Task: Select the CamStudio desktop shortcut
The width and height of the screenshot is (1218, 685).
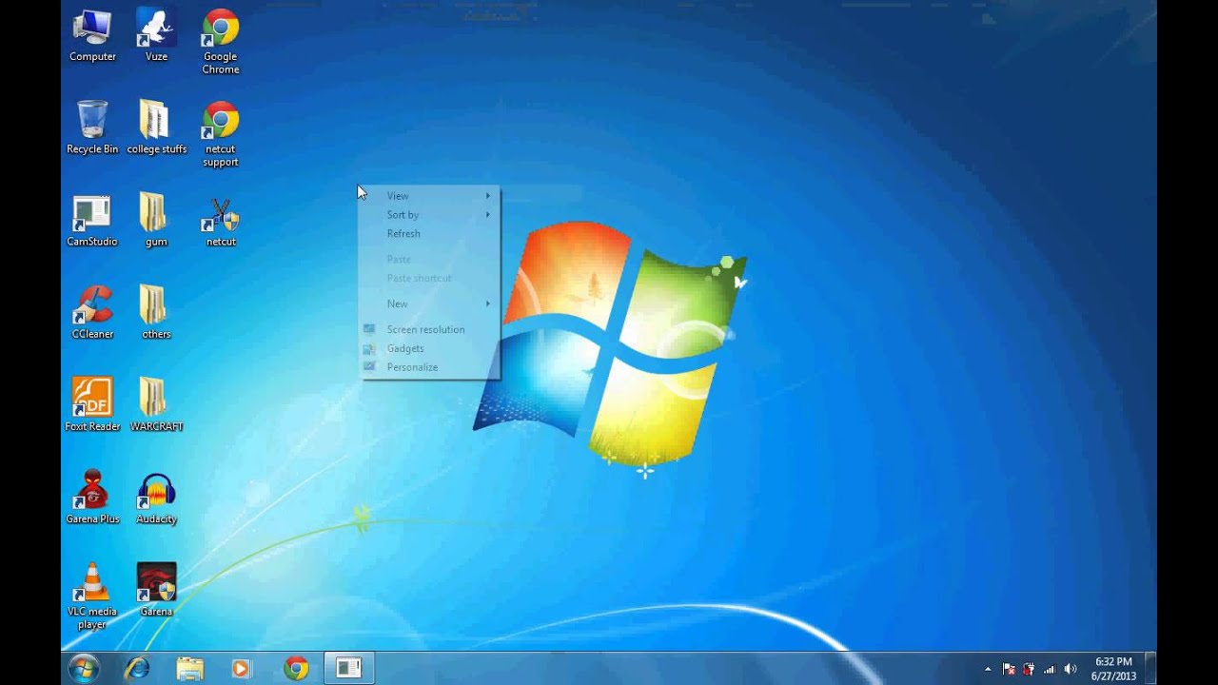Action: (x=92, y=220)
